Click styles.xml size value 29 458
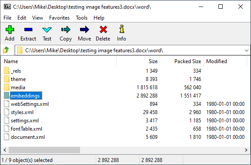Screen dimensions: 251x165 pyautogui.click(x=151, y=112)
